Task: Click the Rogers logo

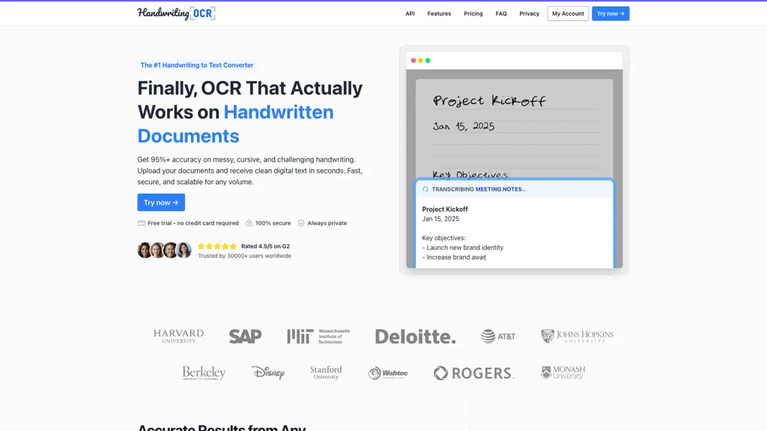Action: pos(473,373)
